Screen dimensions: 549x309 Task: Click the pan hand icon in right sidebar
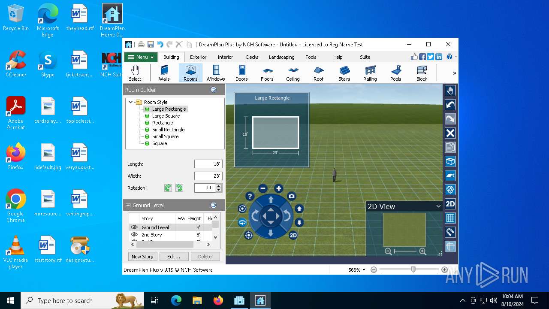tap(450, 91)
